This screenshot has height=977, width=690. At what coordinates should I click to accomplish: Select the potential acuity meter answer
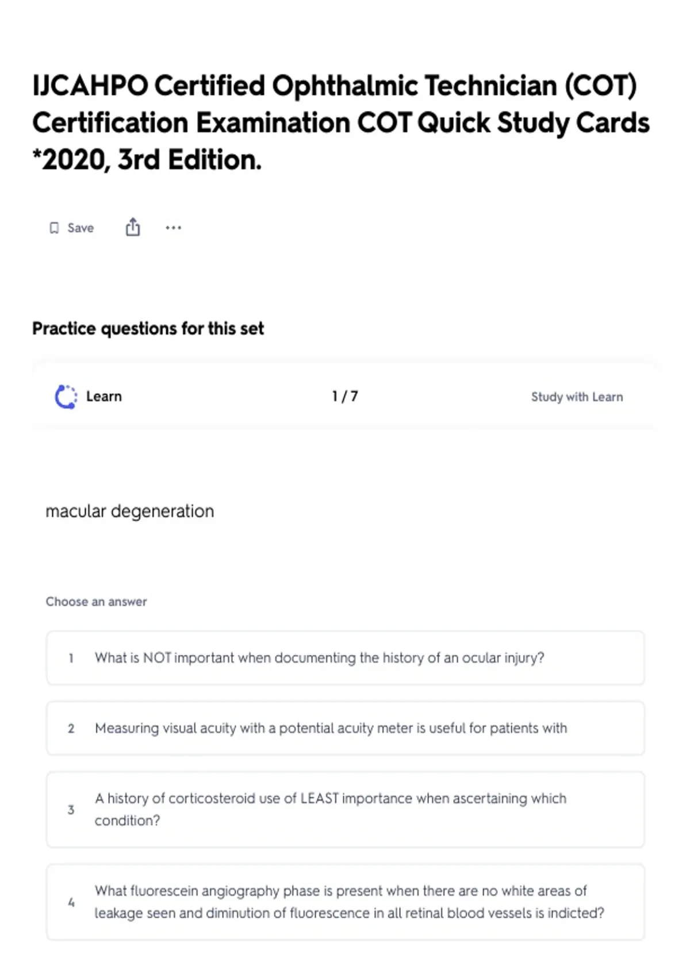click(x=331, y=728)
